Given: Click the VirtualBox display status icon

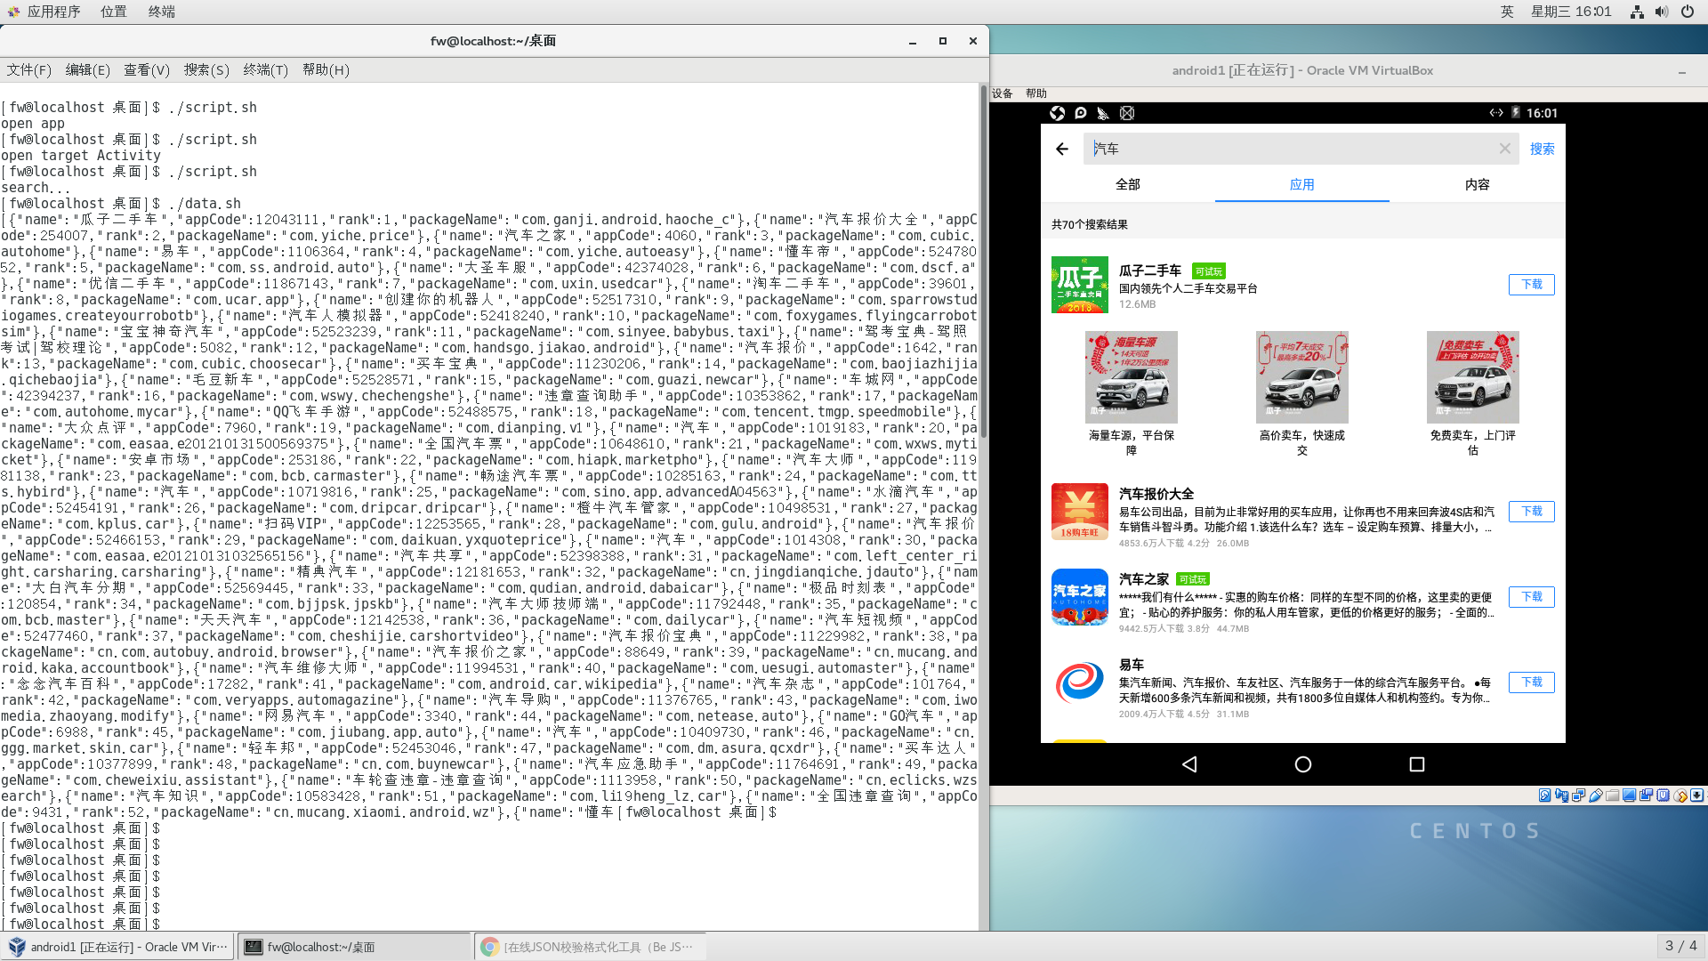Looking at the screenshot, I should click(x=1629, y=795).
